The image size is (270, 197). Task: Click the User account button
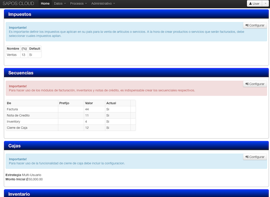[254, 4]
